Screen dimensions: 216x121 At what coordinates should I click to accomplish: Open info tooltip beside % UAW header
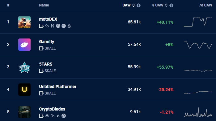(172, 5)
